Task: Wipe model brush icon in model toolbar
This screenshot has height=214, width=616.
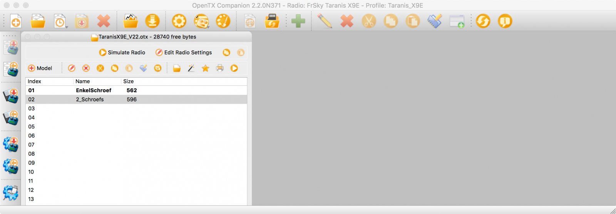Action: pos(143,68)
